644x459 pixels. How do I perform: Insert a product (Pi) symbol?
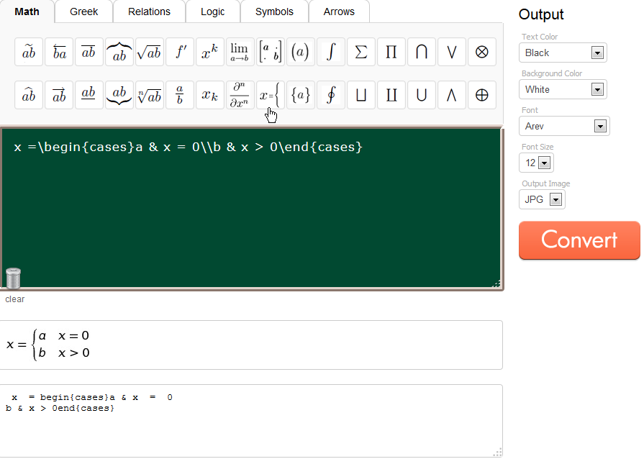(391, 51)
